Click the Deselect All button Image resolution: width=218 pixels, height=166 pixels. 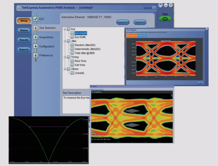pyautogui.click(x=123, y=22)
